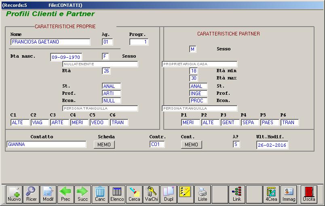Image resolution: width=325 pixels, height=206 pixels.
Task: Open the Scheda MEMO button
Action: click(104, 145)
